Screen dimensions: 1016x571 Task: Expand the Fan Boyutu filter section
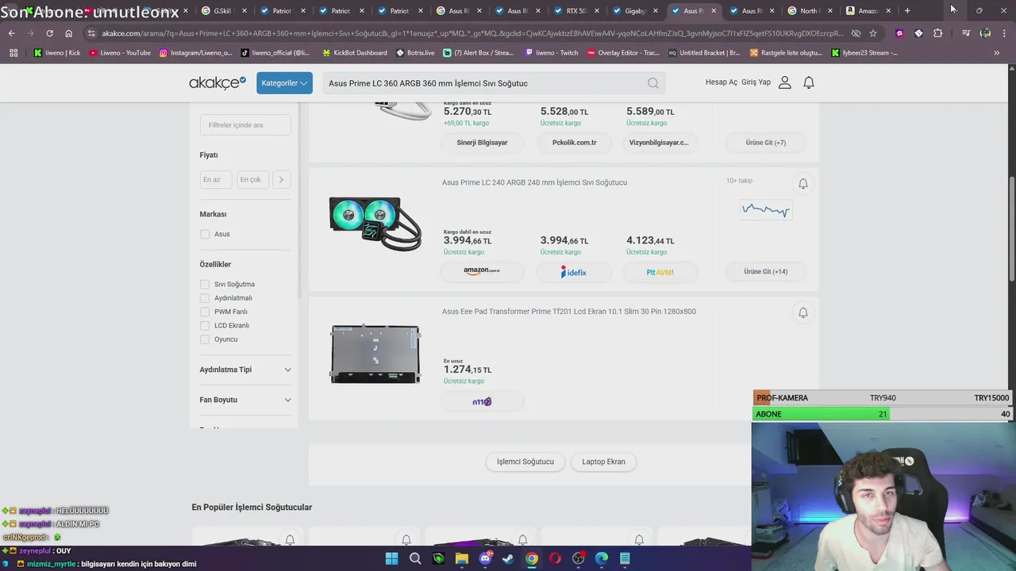(x=245, y=400)
